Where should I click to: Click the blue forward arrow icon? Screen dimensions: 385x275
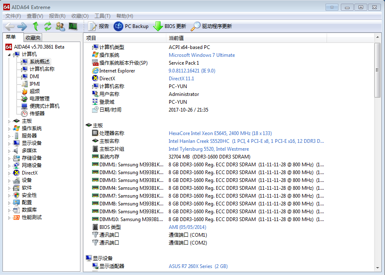(x=22, y=26)
